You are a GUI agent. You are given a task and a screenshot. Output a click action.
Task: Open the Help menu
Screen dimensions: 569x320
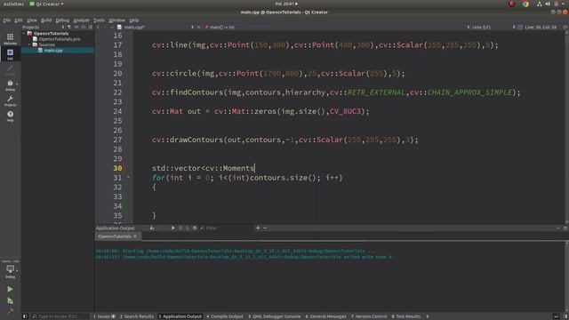134,20
